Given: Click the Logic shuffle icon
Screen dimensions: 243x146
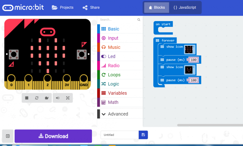Looking at the screenshot, I should (104, 84).
